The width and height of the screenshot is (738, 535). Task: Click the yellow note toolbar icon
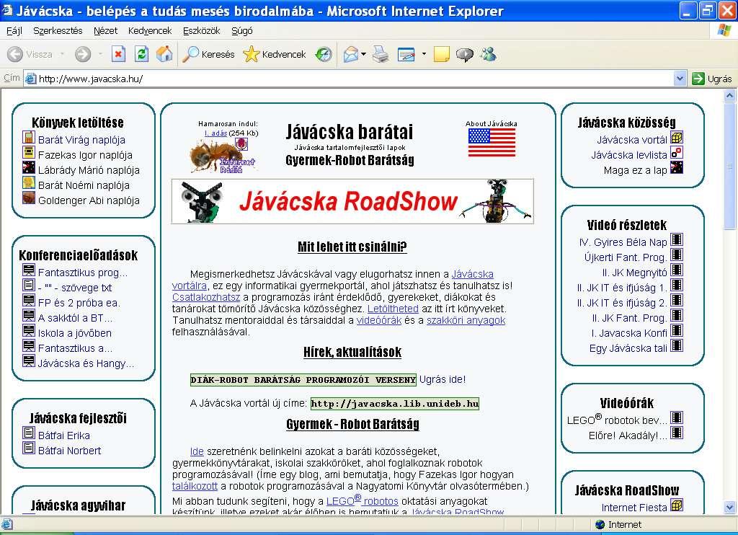coord(442,54)
